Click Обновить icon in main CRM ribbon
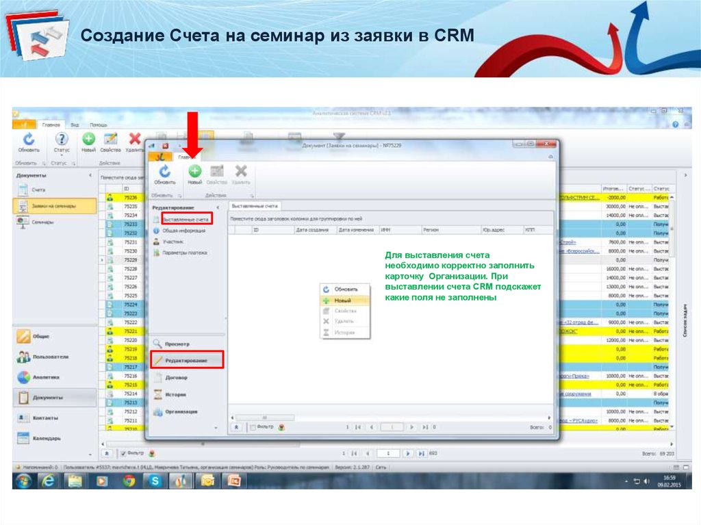701x525 pixels. click(29, 139)
